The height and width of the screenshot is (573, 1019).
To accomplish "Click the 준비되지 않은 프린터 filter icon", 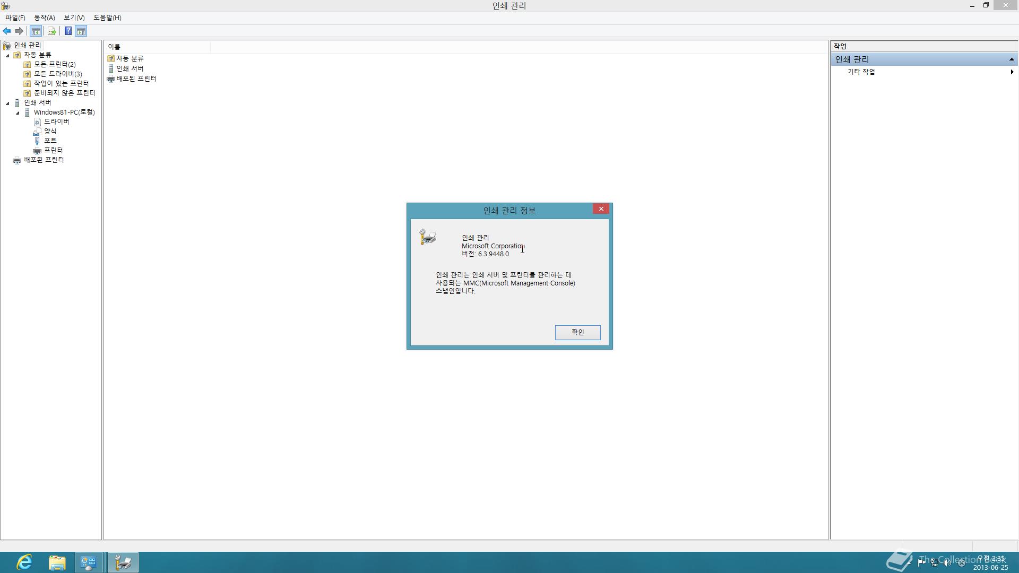I will (x=27, y=93).
